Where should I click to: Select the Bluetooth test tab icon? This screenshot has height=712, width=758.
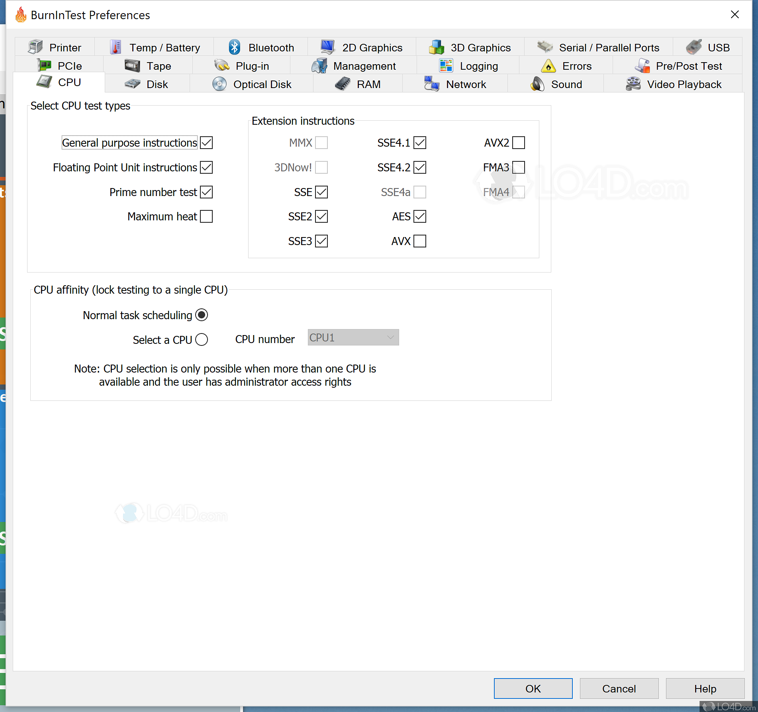(x=234, y=47)
